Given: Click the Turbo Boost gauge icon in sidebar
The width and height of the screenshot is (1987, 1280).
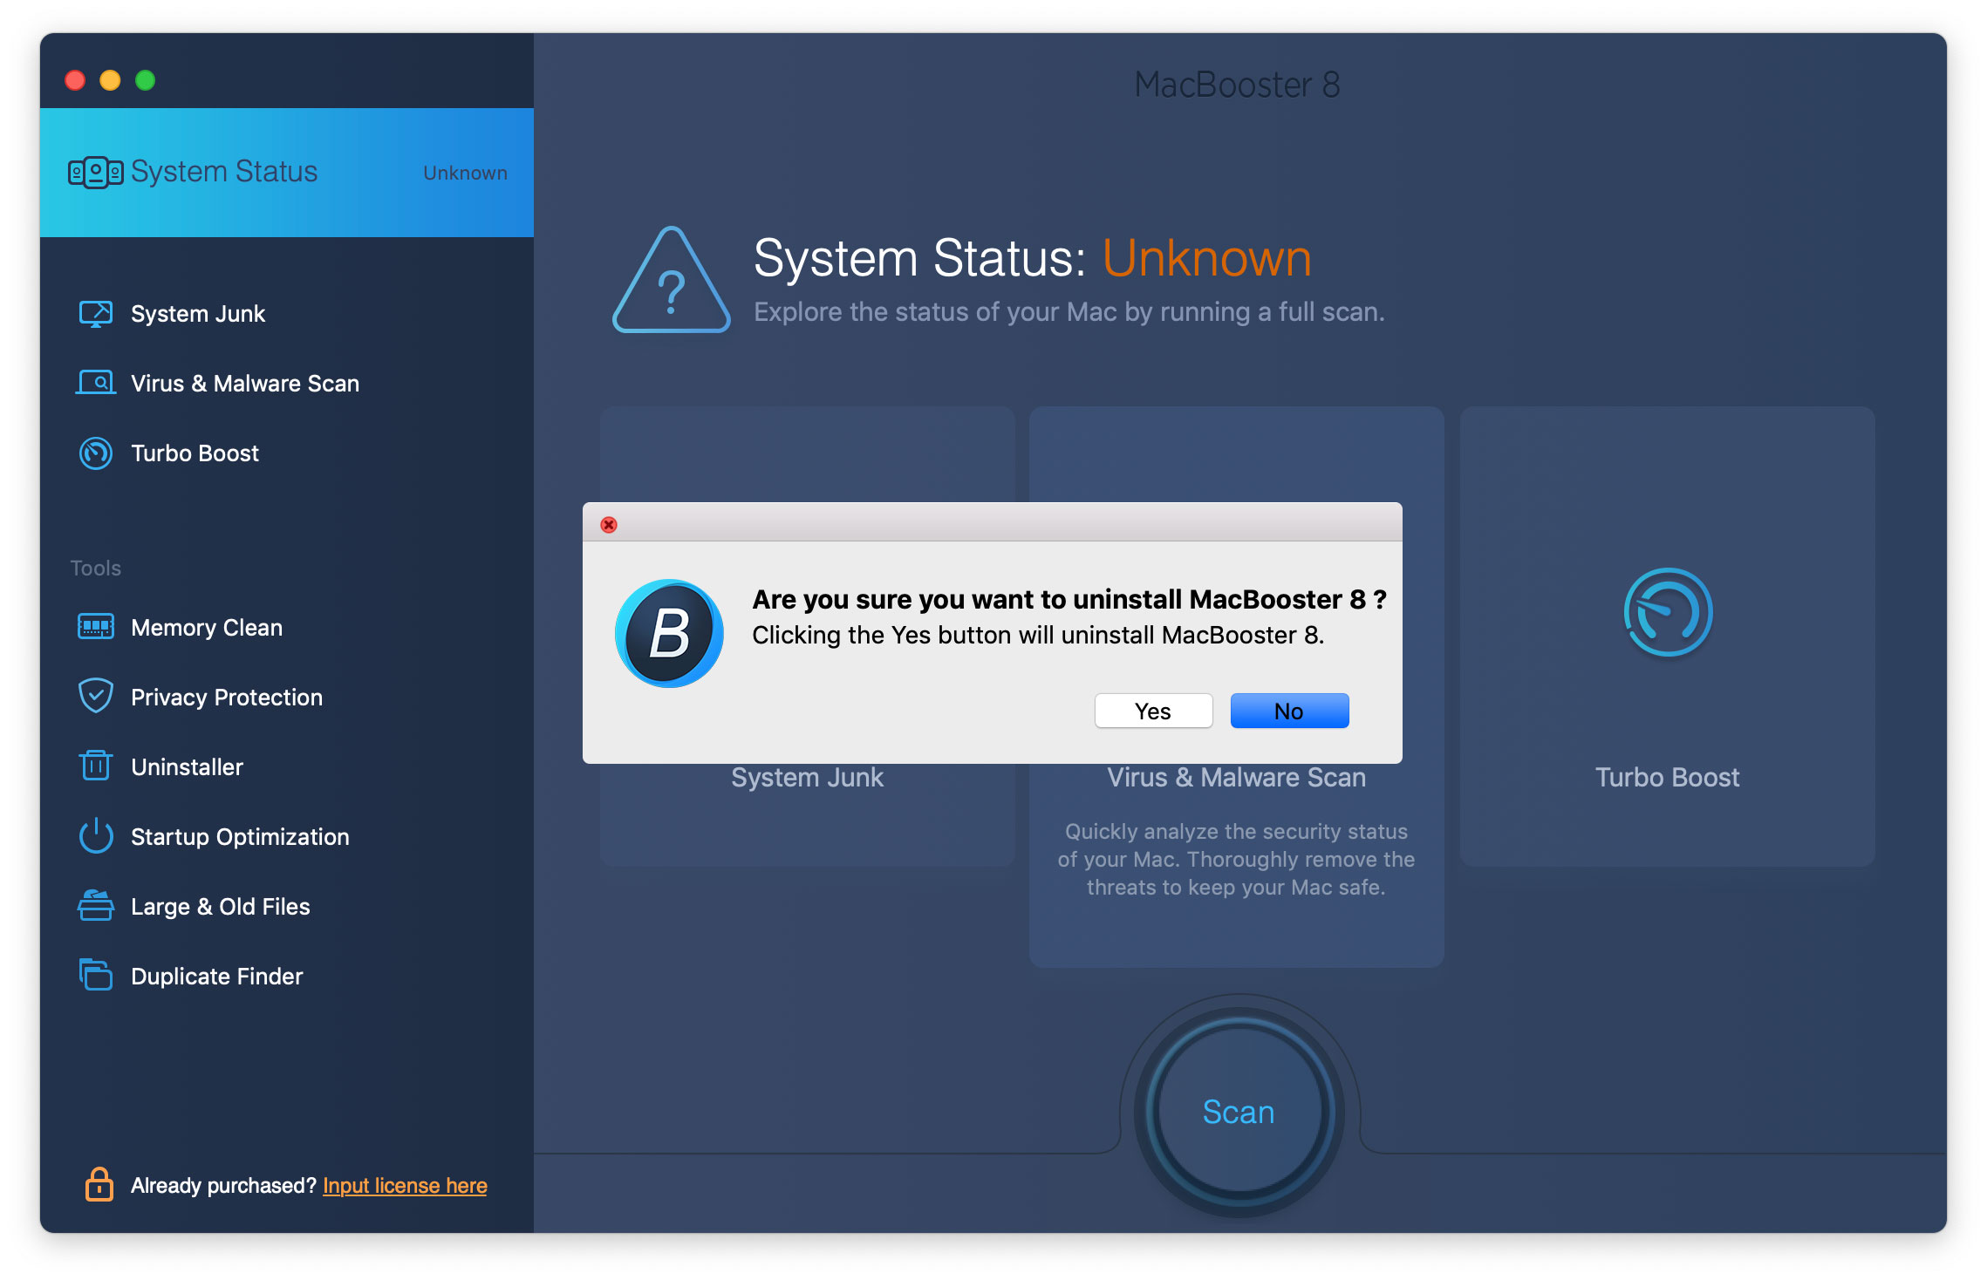Looking at the screenshot, I should pos(96,453).
